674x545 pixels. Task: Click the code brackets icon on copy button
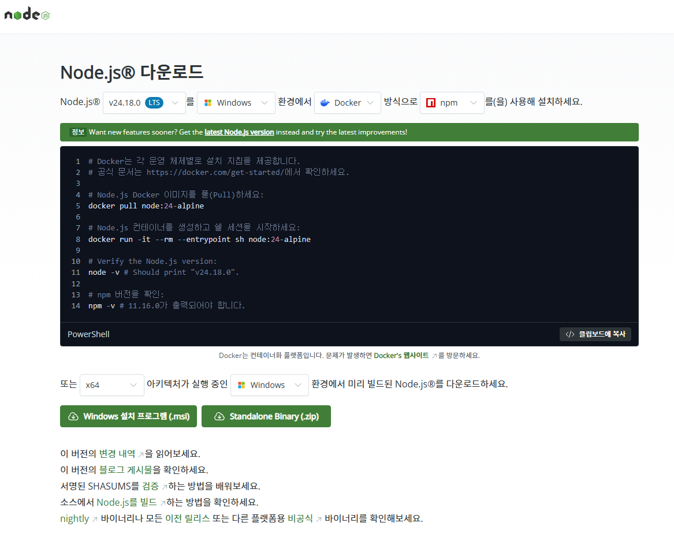(x=569, y=334)
